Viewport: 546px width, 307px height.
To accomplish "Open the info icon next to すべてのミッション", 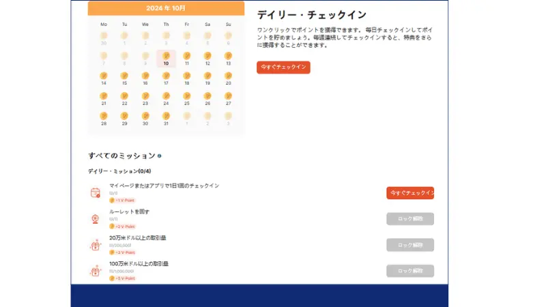I will (160, 156).
